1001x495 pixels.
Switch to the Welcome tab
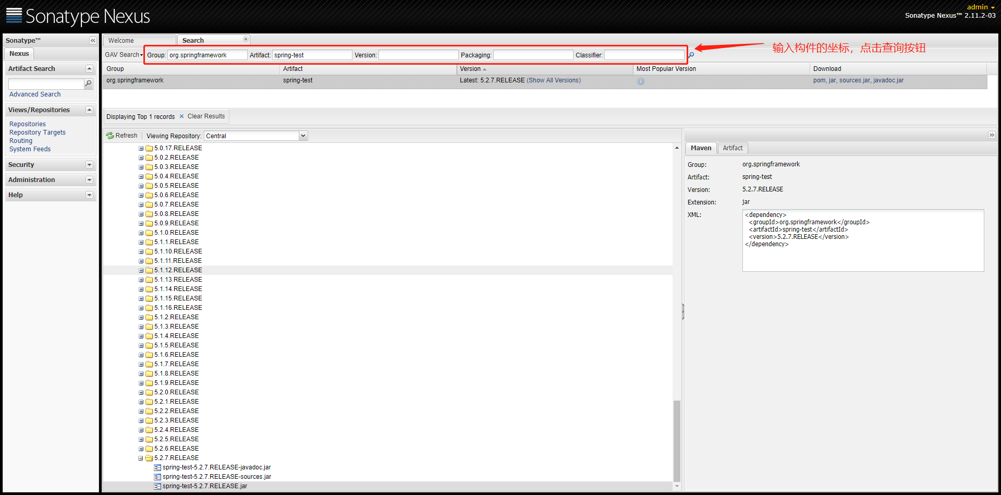[139, 40]
